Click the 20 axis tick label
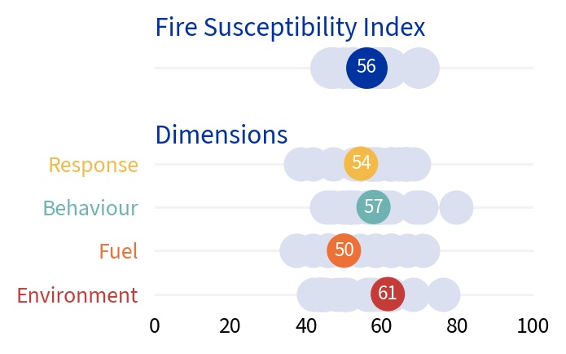Screen dimensions: 566x354 pyautogui.click(x=230, y=326)
